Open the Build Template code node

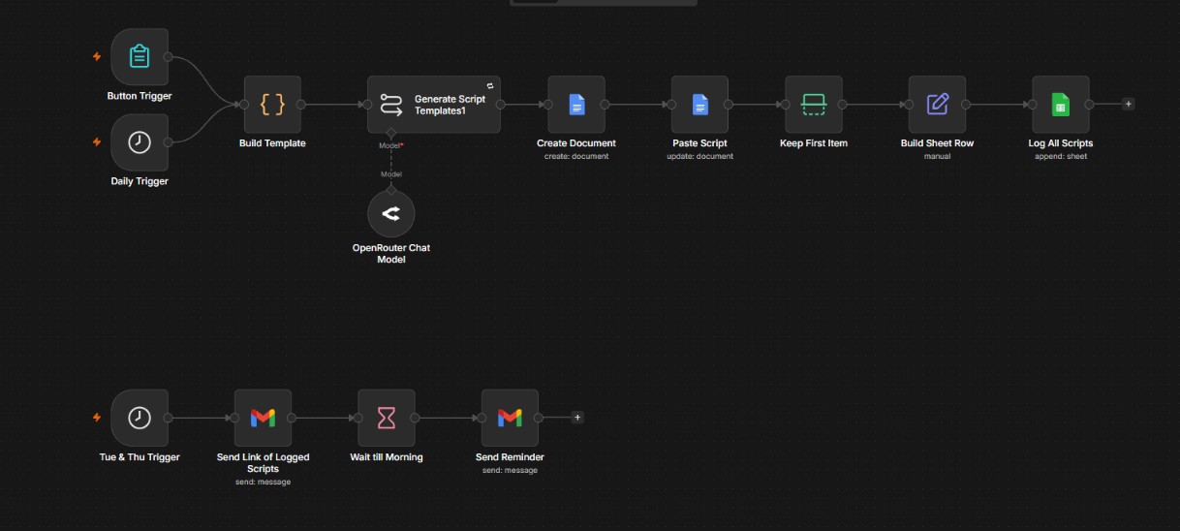pos(272,104)
